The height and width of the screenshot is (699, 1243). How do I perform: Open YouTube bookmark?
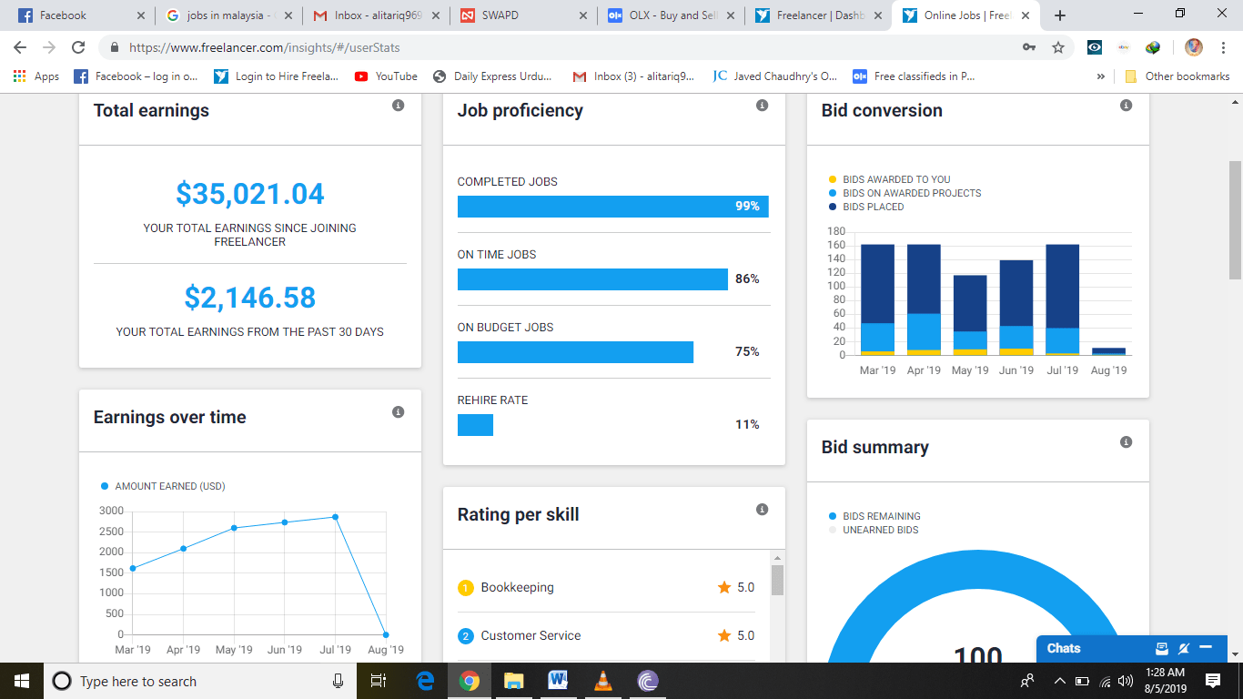coord(386,76)
